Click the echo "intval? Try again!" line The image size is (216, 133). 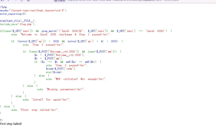(x=47, y=100)
